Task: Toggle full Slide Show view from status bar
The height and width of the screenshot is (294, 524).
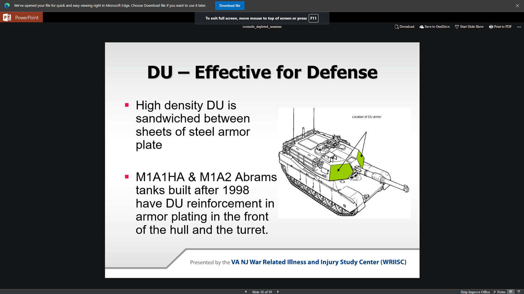Action: coord(519,292)
